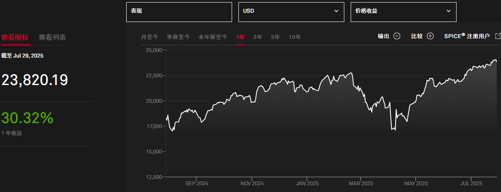Click the 30.32% return figure
The image size is (501, 192).
[28, 118]
